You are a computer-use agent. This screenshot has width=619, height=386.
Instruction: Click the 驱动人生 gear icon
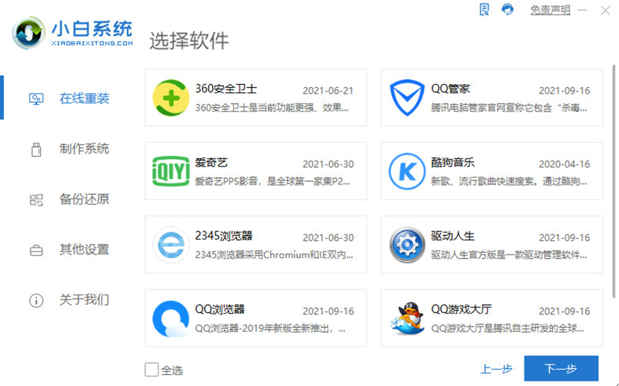407,245
